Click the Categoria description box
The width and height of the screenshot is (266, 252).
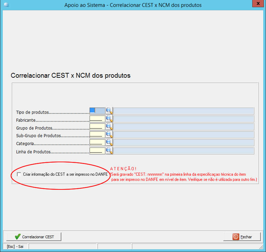coord(184,142)
